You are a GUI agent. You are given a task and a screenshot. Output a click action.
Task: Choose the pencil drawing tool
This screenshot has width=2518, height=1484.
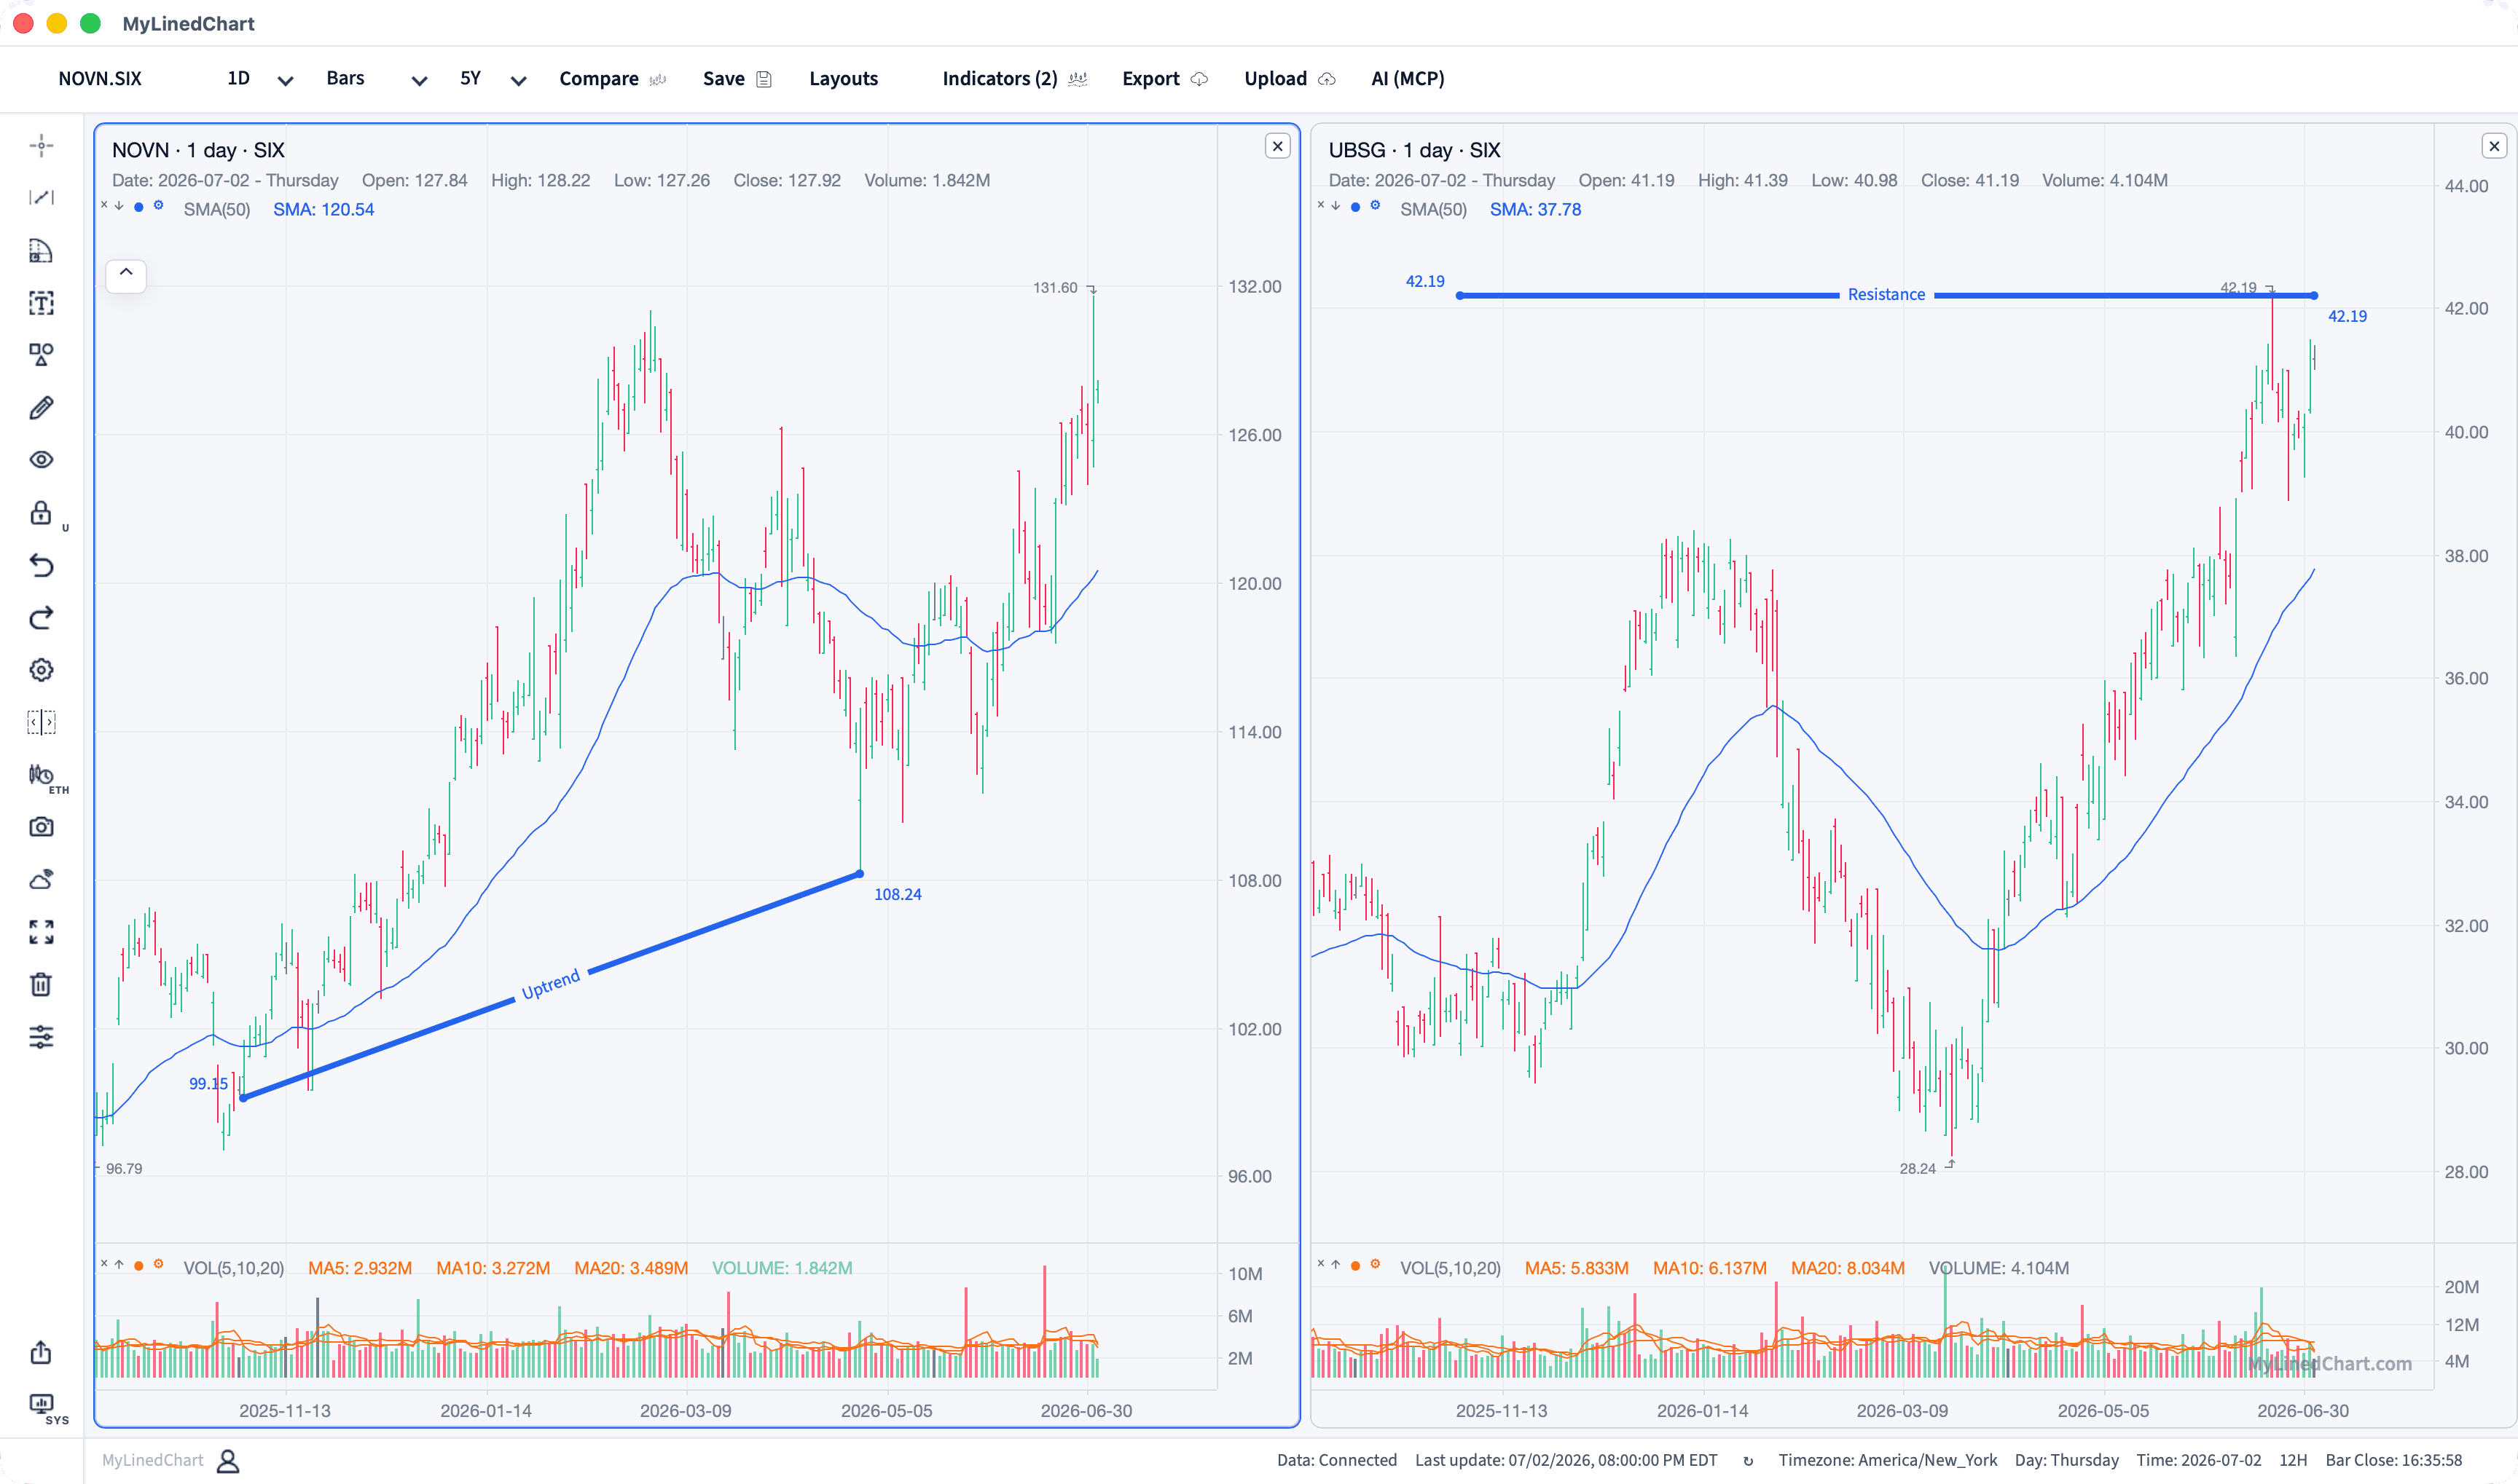pyautogui.click(x=41, y=408)
